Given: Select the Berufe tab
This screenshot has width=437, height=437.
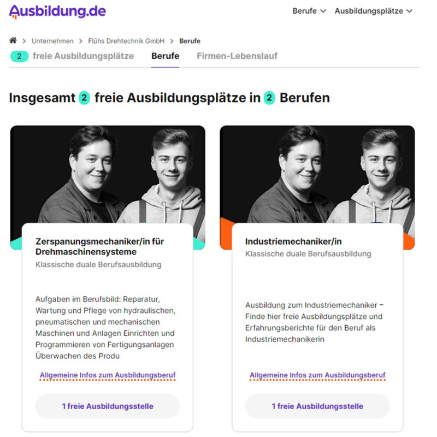Looking at the screenshot, I should point(166,56).
